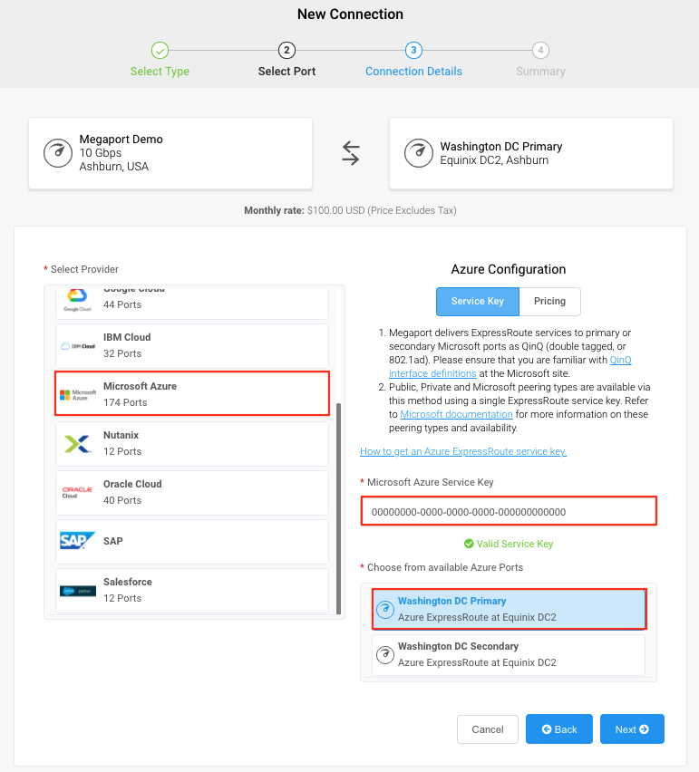Screen dimensions: 699x772
Task: Click the step 3 Connection Details circle
Action: click(413, 50)
